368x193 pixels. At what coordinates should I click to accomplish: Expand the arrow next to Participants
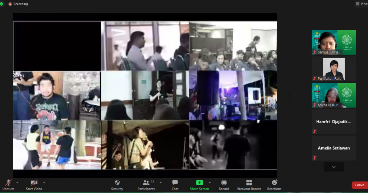tap(161, 182)
